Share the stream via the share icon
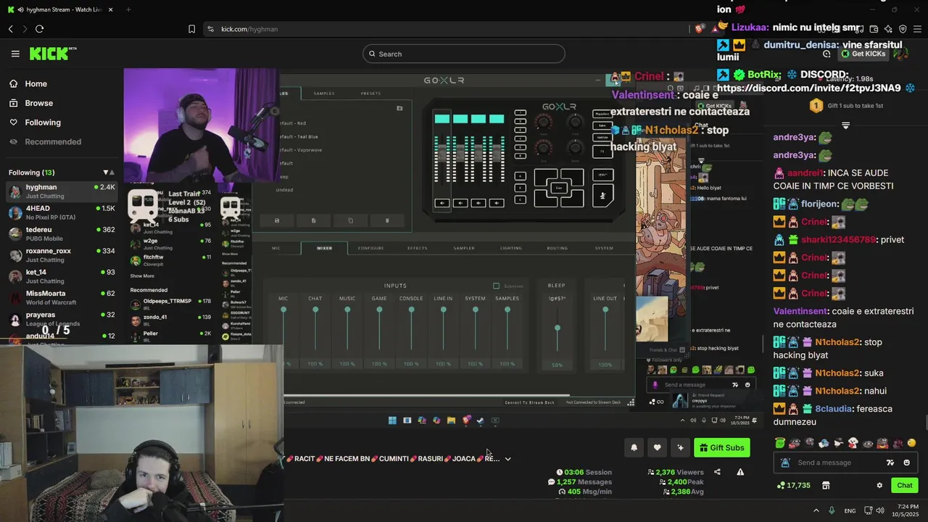The height and width of the screenshot is (522, 928). 717,472
